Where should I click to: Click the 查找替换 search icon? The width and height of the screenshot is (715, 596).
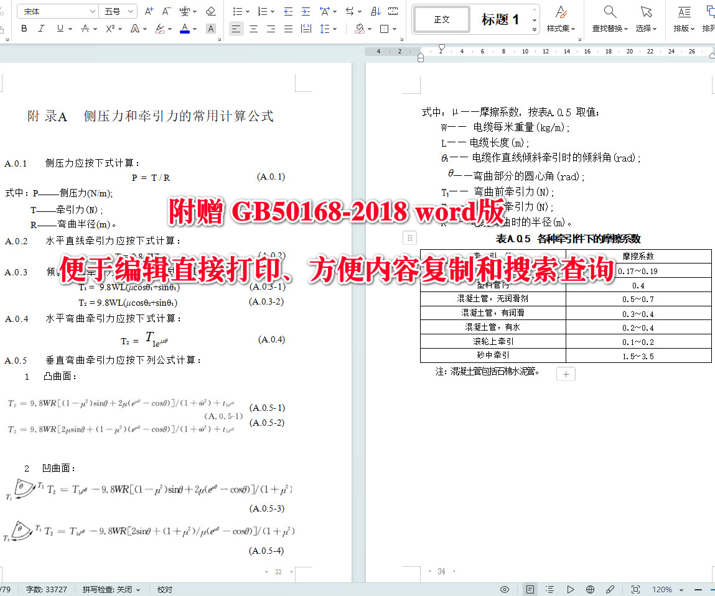(x=609, y=19)
